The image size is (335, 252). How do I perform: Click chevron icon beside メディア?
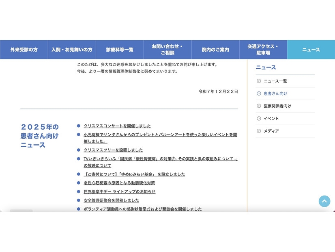[x=259, y=131]
